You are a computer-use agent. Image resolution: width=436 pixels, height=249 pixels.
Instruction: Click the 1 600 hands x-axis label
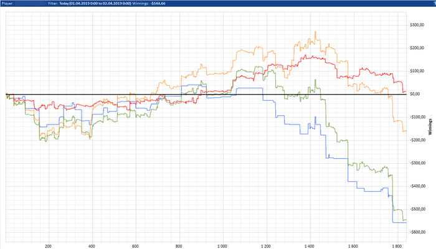353,247
